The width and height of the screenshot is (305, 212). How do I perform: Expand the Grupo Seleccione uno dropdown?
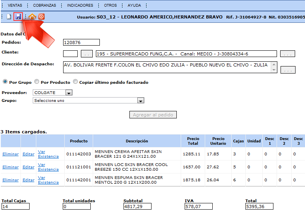(140, 100)
